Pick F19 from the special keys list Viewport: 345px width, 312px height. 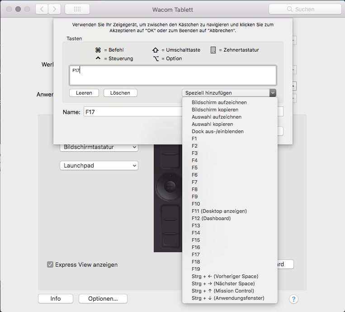coord(230,269)
